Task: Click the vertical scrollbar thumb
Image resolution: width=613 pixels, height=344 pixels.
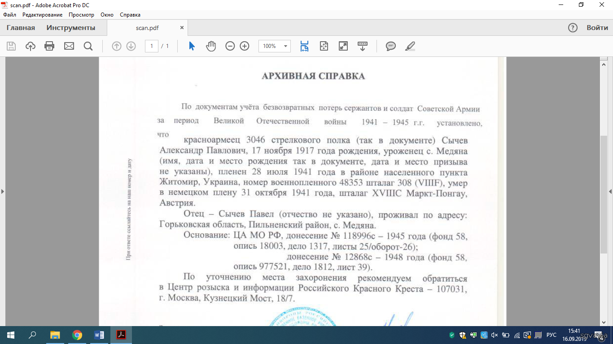Action: [604, 193]
